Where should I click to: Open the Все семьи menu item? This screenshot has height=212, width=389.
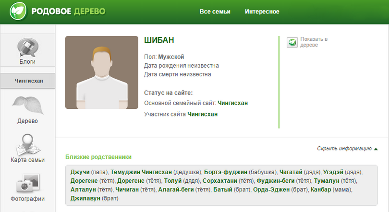(215, 12)
